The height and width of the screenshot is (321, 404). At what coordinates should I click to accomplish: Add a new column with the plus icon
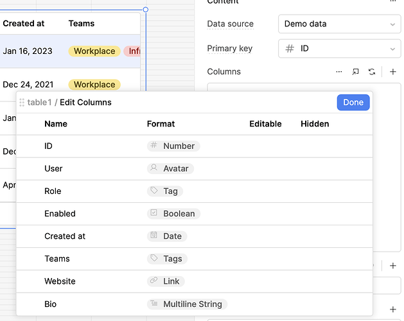pyautogui.click(x=392, y=72)
